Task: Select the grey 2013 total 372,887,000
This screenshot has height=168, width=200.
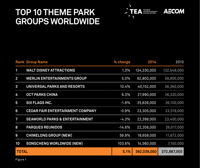Action: [171, 152]
